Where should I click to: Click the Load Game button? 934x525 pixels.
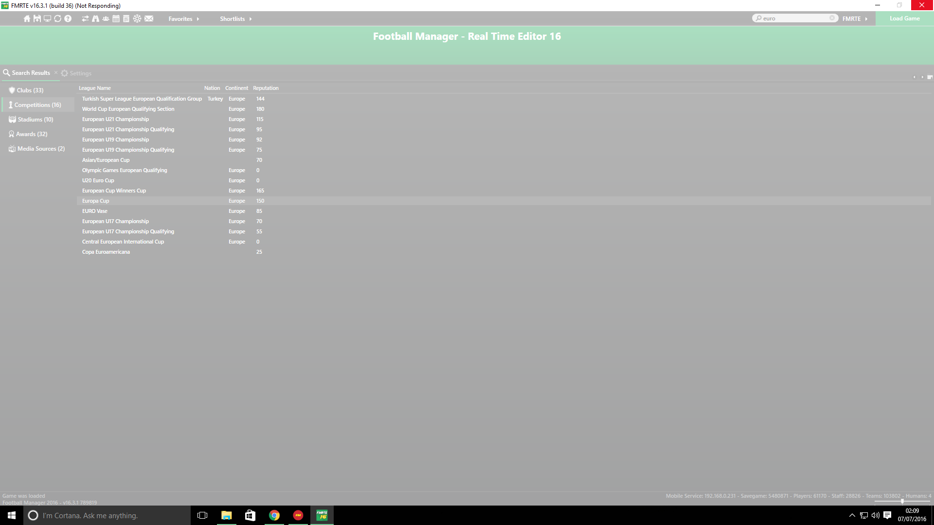pyautogui.click(x=904, y=18)
